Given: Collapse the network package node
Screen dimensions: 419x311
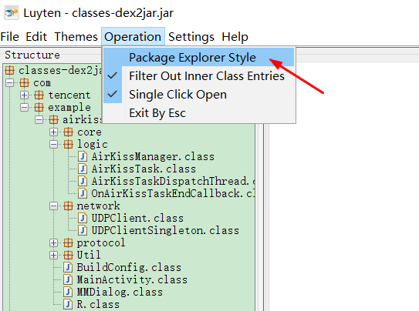Looking at the screenshot, I should [x=54, y=206].
